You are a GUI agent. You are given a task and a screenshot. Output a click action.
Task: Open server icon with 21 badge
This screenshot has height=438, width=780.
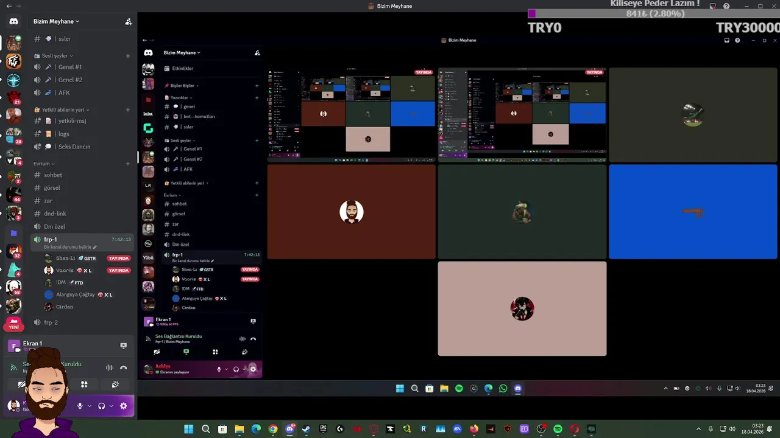click(x=13, y=98)
